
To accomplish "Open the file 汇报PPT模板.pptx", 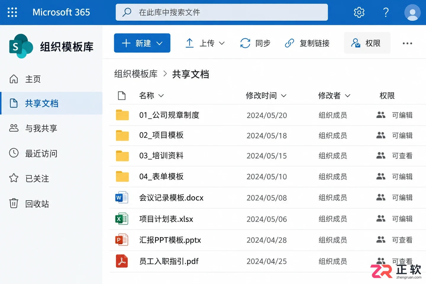I will click(x=170, y=240).
